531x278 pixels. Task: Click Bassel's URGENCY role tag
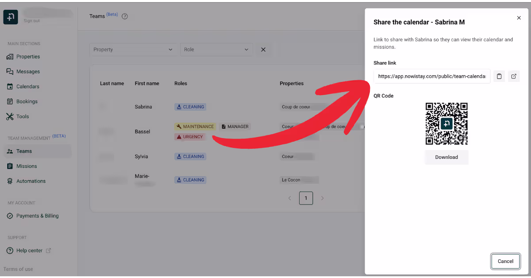190,137
